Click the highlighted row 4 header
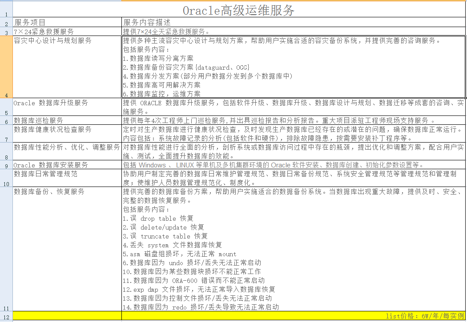The image size is (467, 322). tap(6, 67)
